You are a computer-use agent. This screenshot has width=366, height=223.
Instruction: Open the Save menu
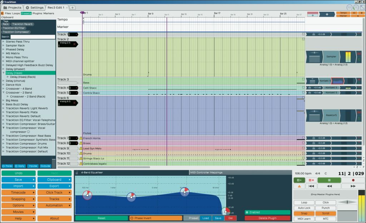pos(19,180)
